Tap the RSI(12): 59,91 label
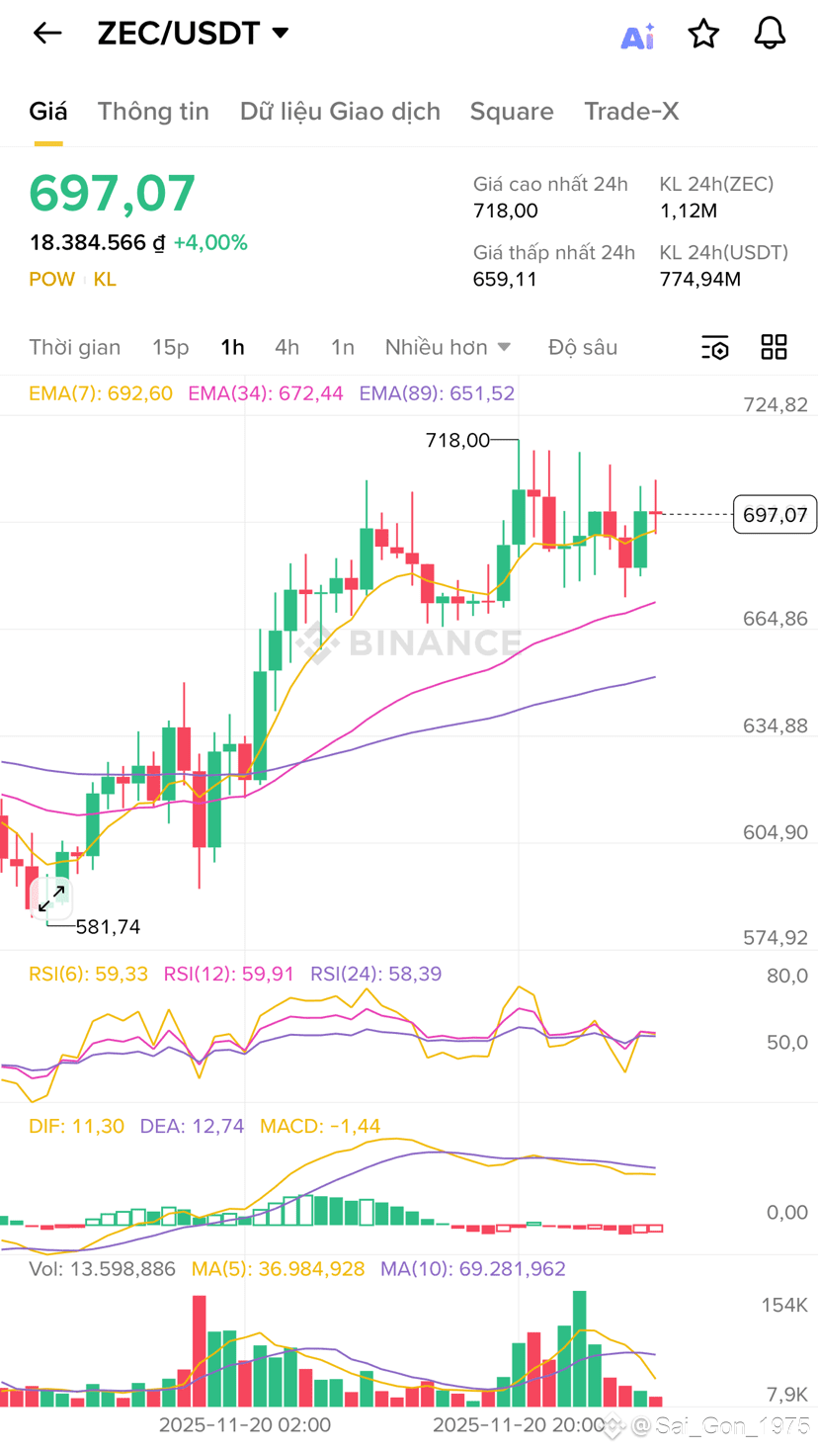The width and height of the screenshot is (818, 1451). 229,974
